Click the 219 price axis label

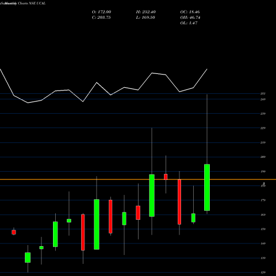click(x=263, y=142)
